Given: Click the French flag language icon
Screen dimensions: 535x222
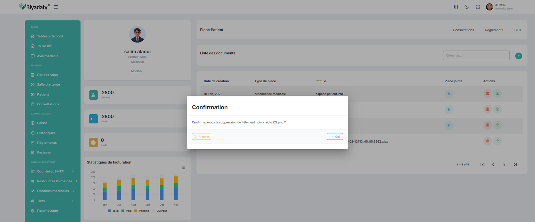Looking at the screenshot, I should point(456,7).
